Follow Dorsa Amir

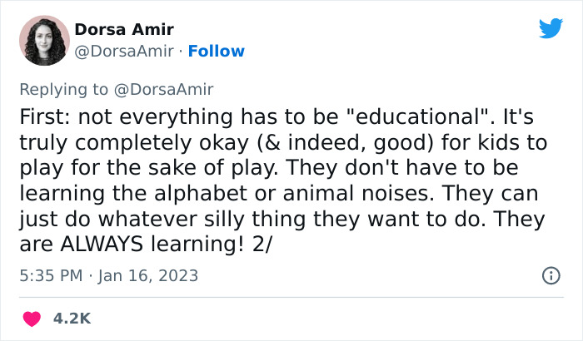pyautogui.click(x=217, y=52)
